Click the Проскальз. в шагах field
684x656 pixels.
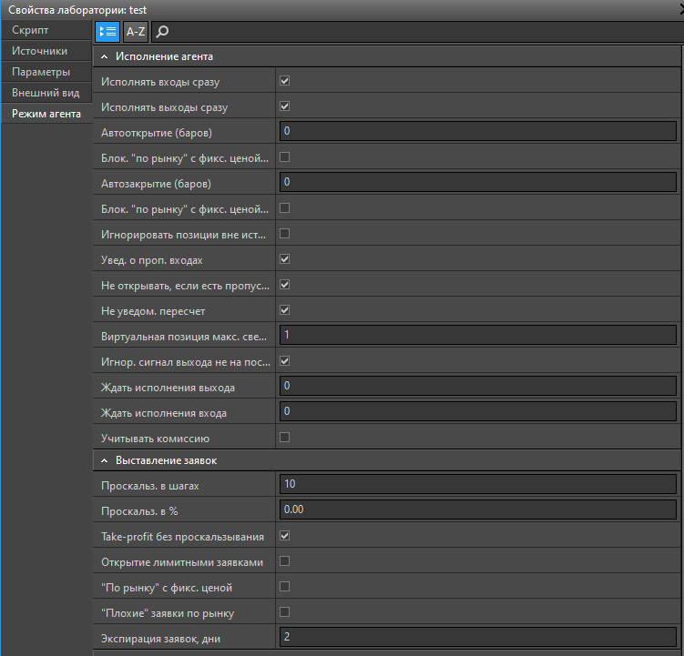tap(477, 484)
